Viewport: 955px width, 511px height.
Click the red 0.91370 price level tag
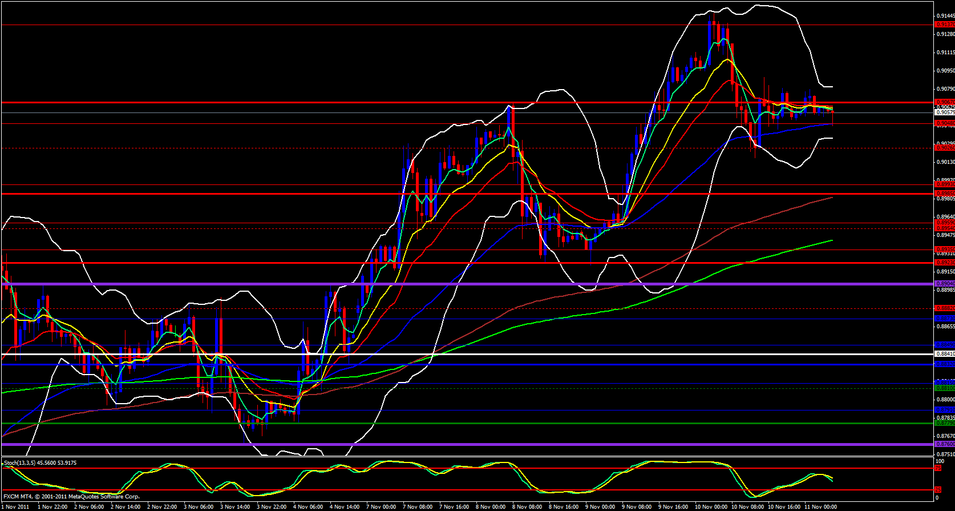point(945,25)
